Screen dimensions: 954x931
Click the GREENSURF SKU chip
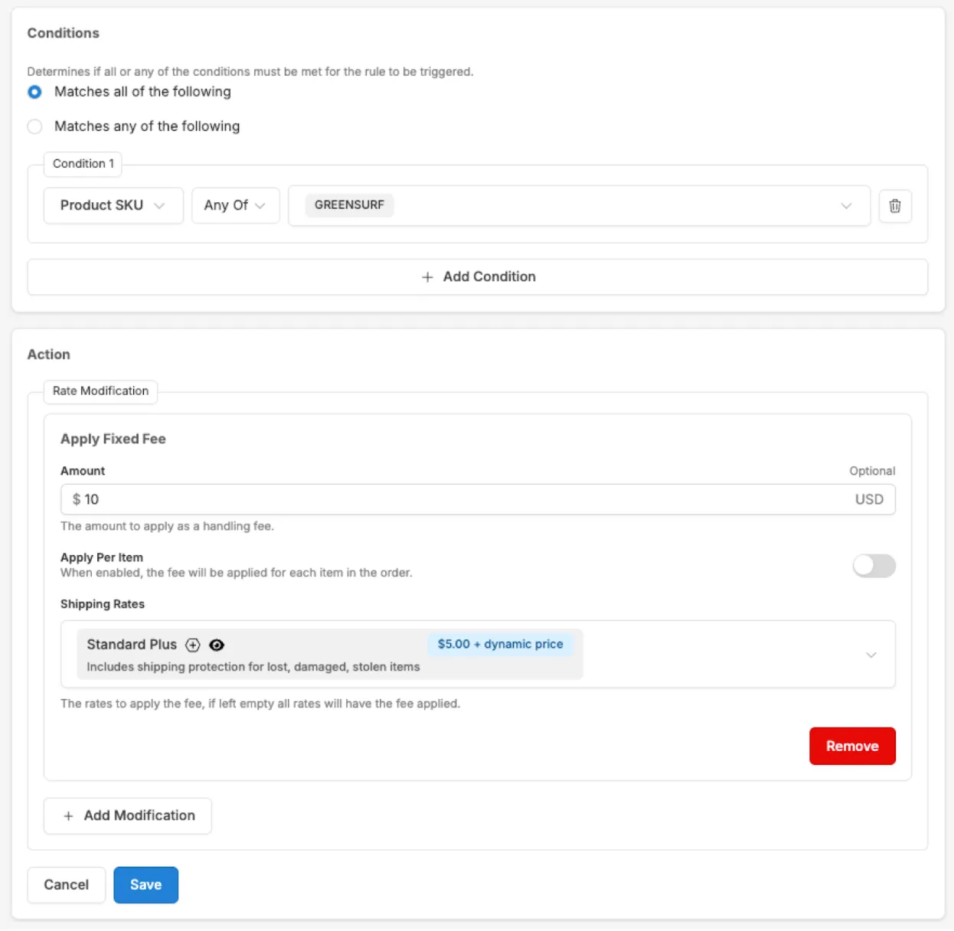click(x=349, y=205)
